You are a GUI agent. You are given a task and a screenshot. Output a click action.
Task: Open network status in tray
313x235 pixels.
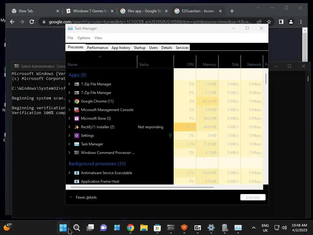277,228
